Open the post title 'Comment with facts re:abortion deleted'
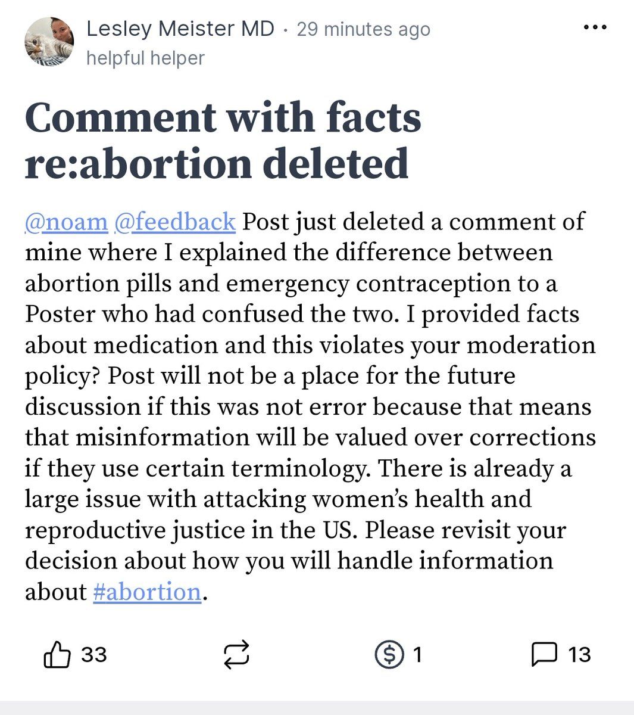Screen dimensions: 634x715 click(223, 141)
